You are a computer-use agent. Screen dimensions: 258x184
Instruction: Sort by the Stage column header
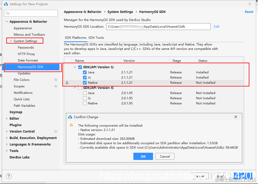click(x=177, y=60)
